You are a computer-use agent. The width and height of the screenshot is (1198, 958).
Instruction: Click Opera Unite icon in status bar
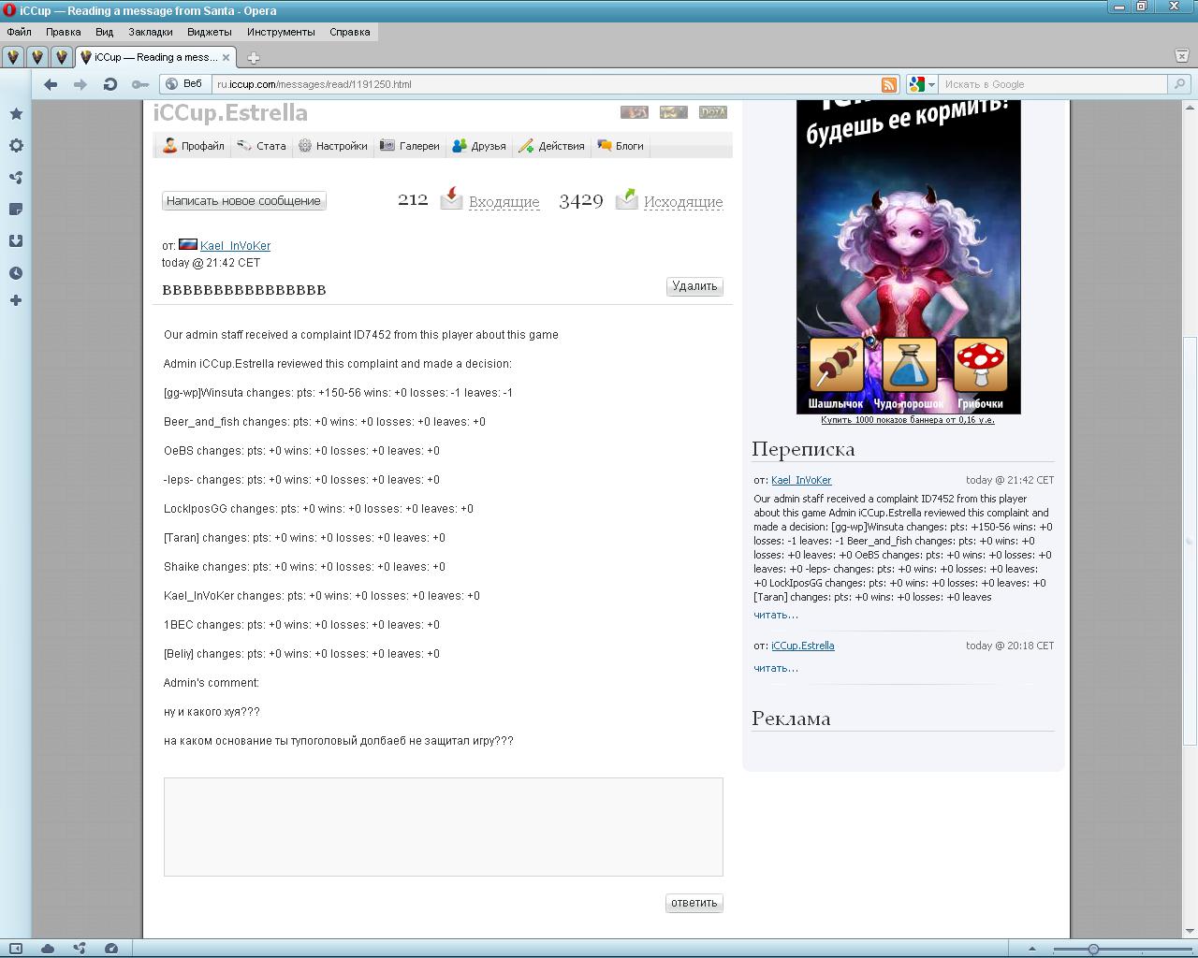pos(80,949)
